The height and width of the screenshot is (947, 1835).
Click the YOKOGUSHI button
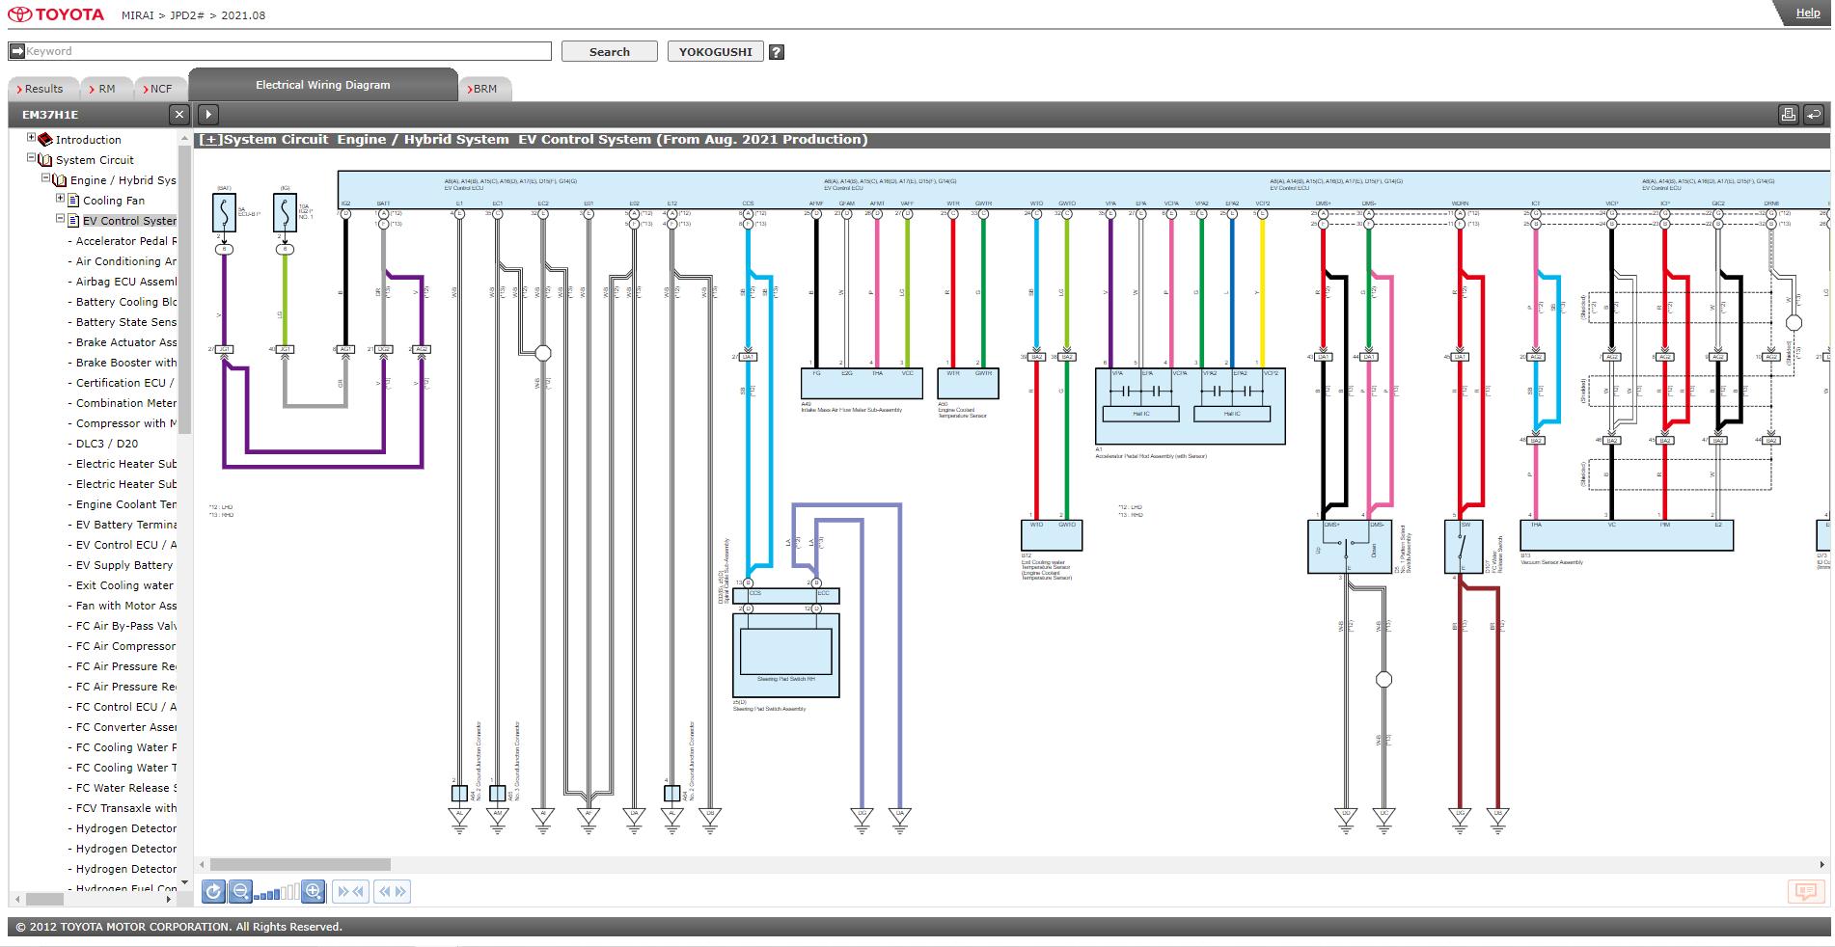click(x=716, y=52)
